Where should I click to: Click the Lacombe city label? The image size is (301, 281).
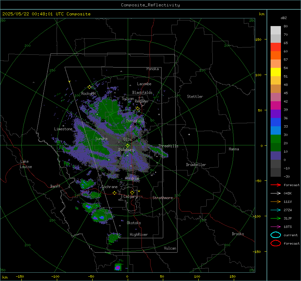click(144, 84)
